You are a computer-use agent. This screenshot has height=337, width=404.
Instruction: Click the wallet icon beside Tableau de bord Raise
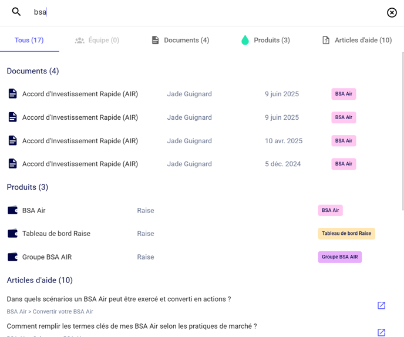coord(12,234)
